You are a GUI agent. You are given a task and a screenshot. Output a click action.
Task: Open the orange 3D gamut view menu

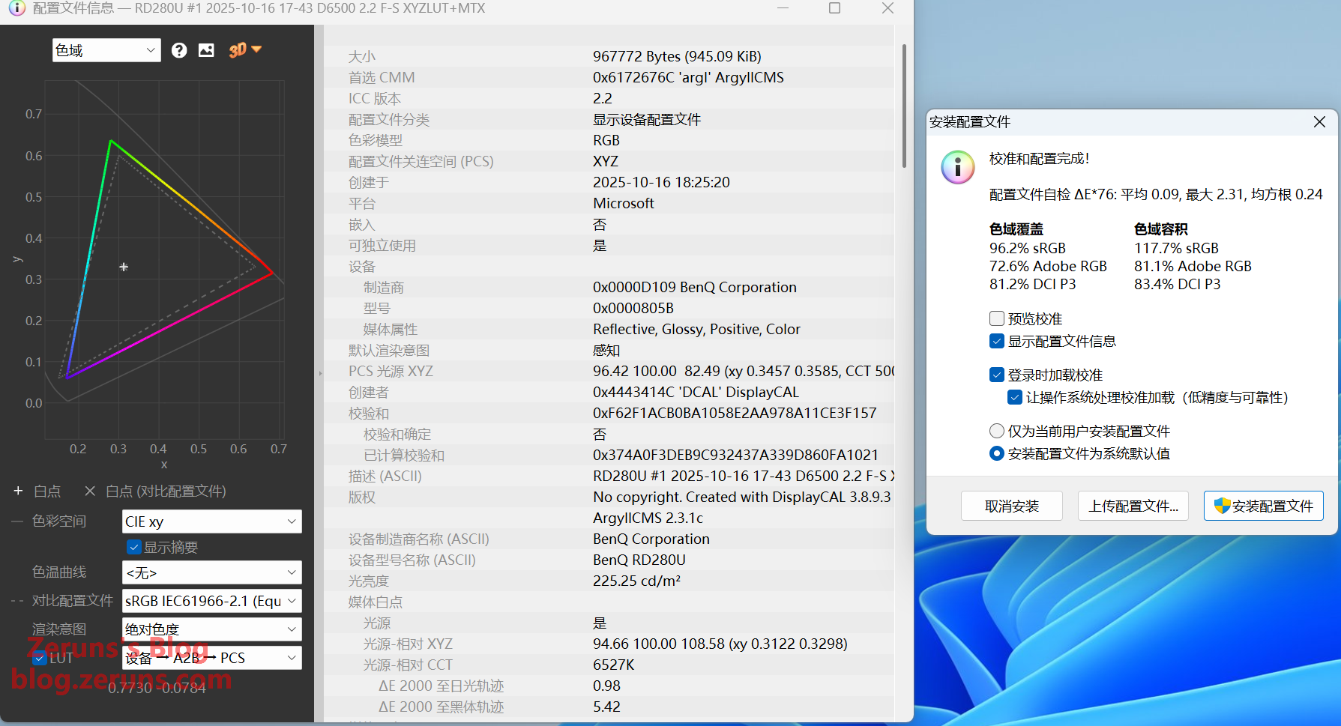[x=245, y=49]
